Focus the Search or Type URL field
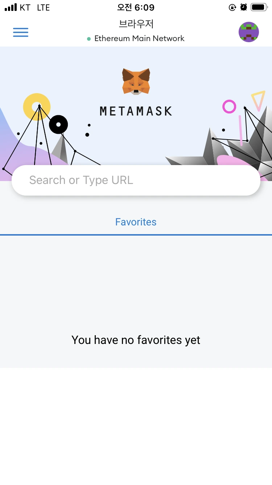272x485 pixels. pyautogui.click(x=136, y=180)
